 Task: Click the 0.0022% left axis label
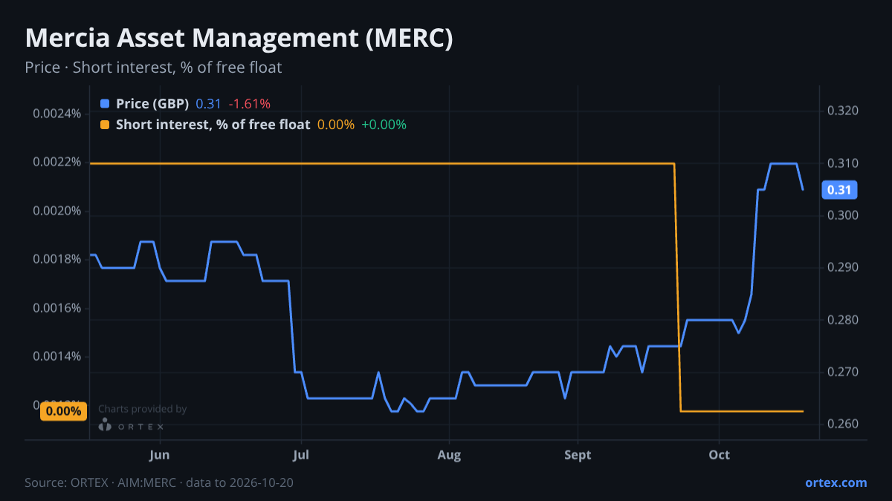click(56, 163)
